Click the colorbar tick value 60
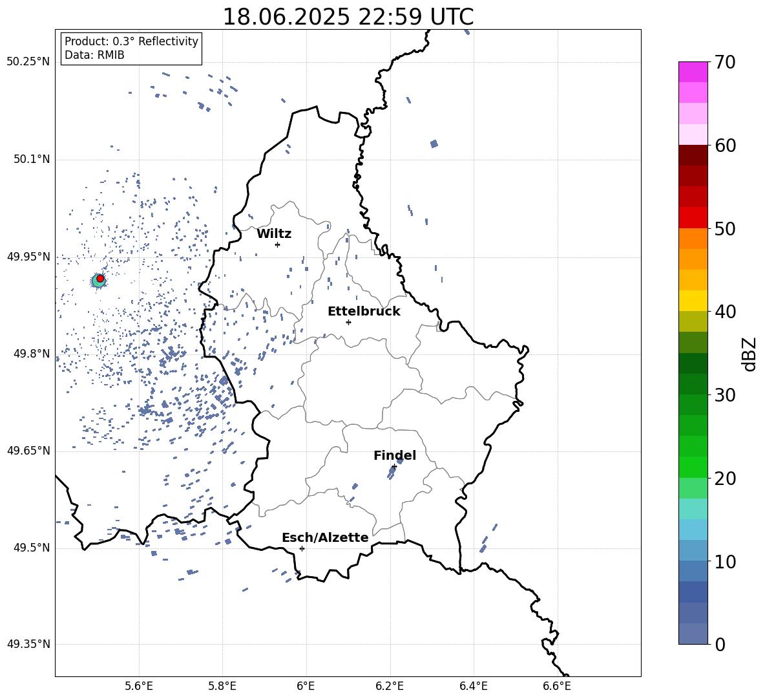The height and width of the screenshot is (699, 765). click(725, 145)
